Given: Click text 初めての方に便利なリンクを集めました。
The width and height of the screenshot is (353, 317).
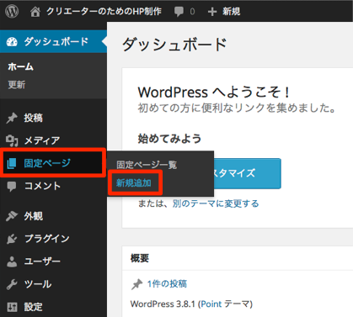Looking at the screenshot, I should coord(237,108).
